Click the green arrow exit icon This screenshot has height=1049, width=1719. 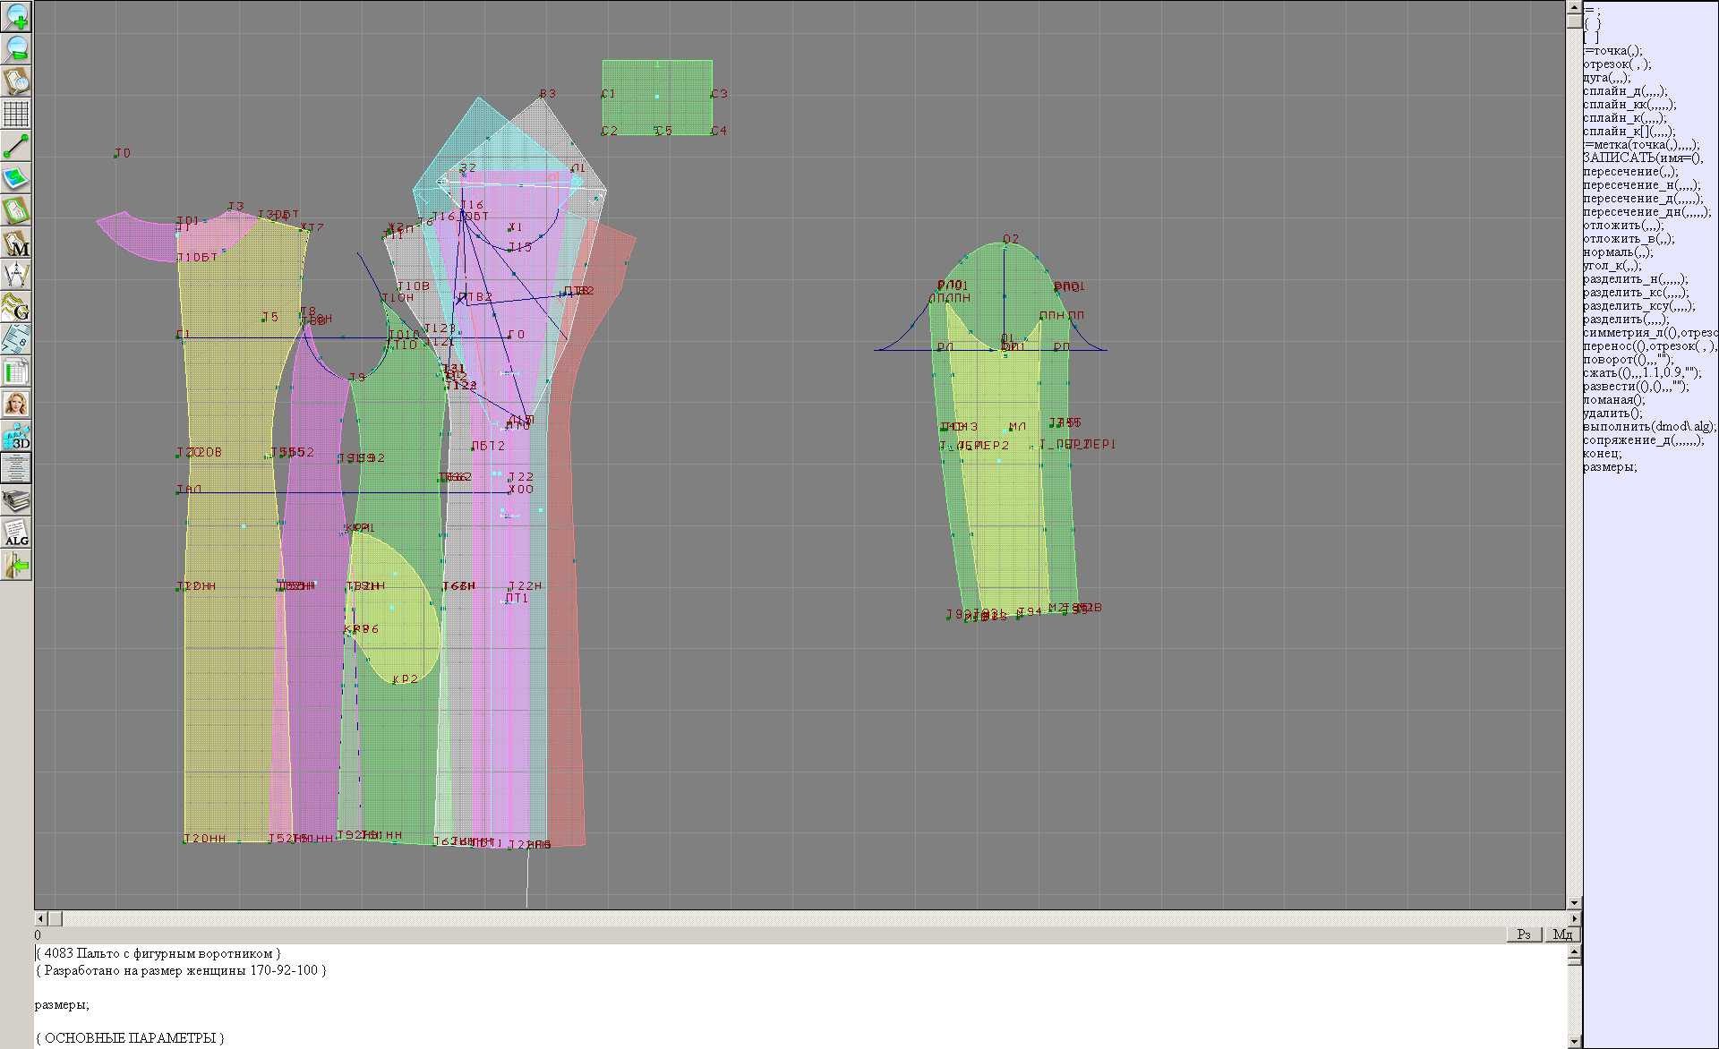[x=16, y=565]
